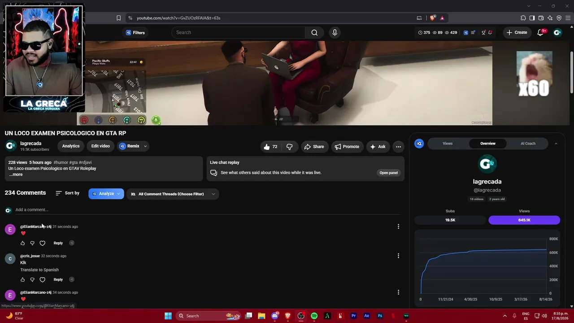Open All Comment Threads filter dropdown
The height and width of the screenshot is (323, 574).
(173, 194)
